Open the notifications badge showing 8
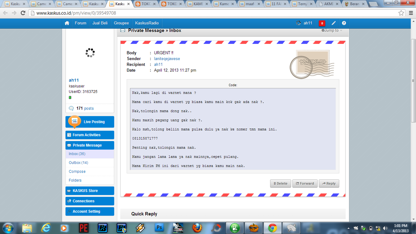 322,23
